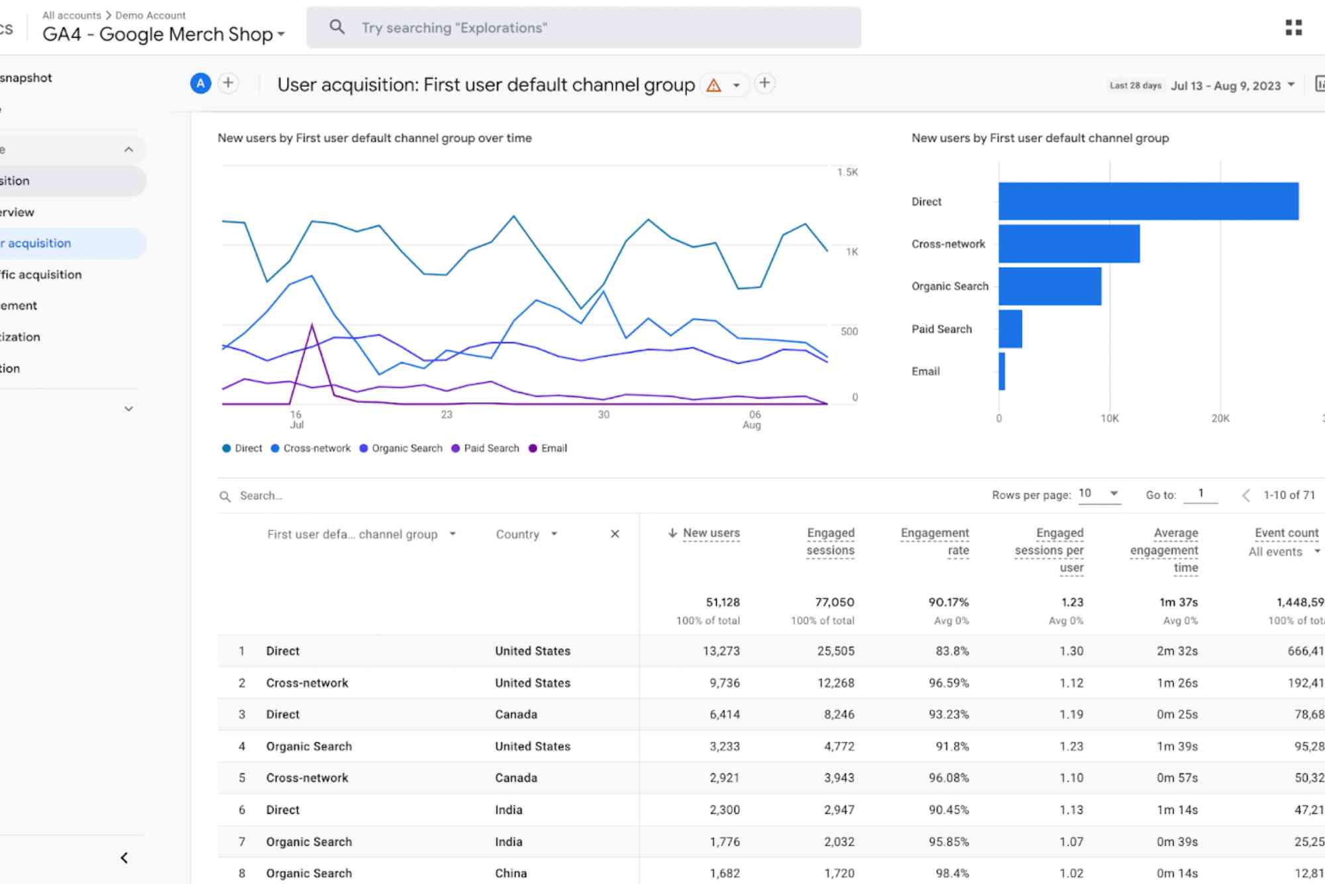1325x884 pixels.
Task: Click the comparison 'A' chip icon
Action: click(x=200, y=83)
